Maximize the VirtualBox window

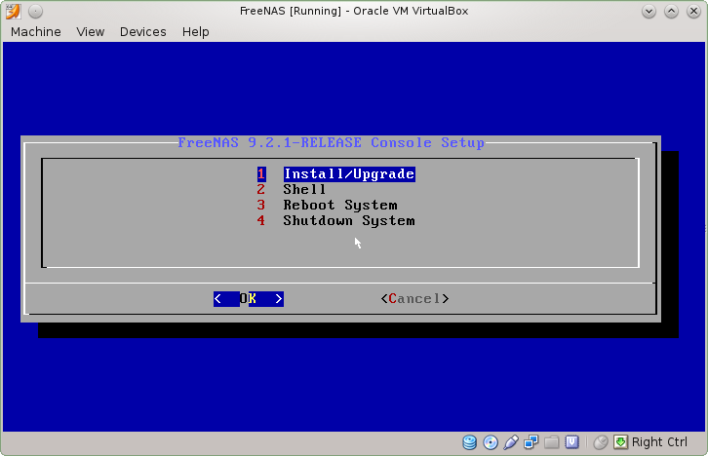pos(671,12)
